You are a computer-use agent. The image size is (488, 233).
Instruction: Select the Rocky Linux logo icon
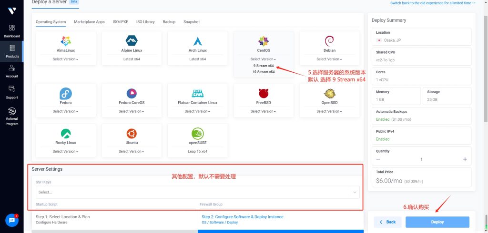[x=66, y=134]
